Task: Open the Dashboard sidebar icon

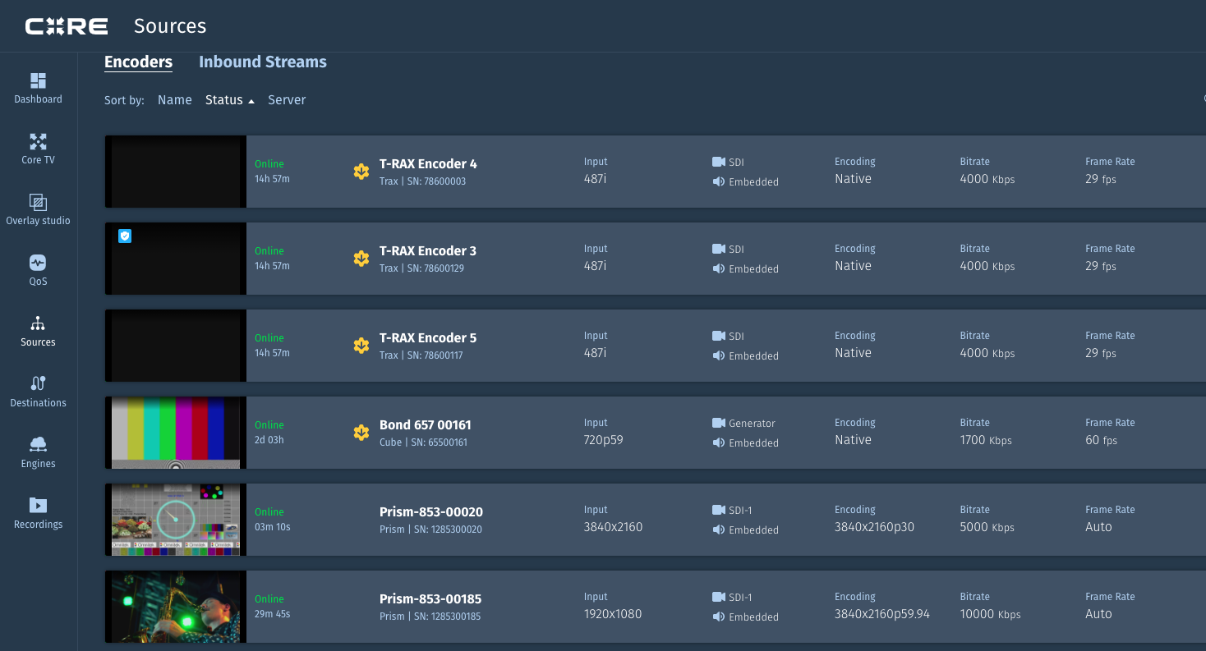Action: [38, 80]
